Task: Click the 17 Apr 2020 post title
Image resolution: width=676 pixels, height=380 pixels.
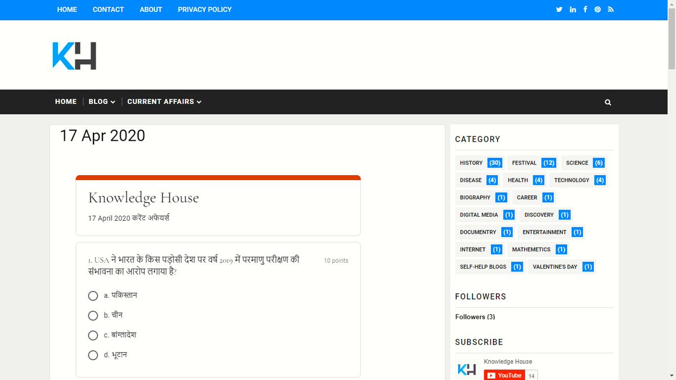Action: (x=103, y=136)
